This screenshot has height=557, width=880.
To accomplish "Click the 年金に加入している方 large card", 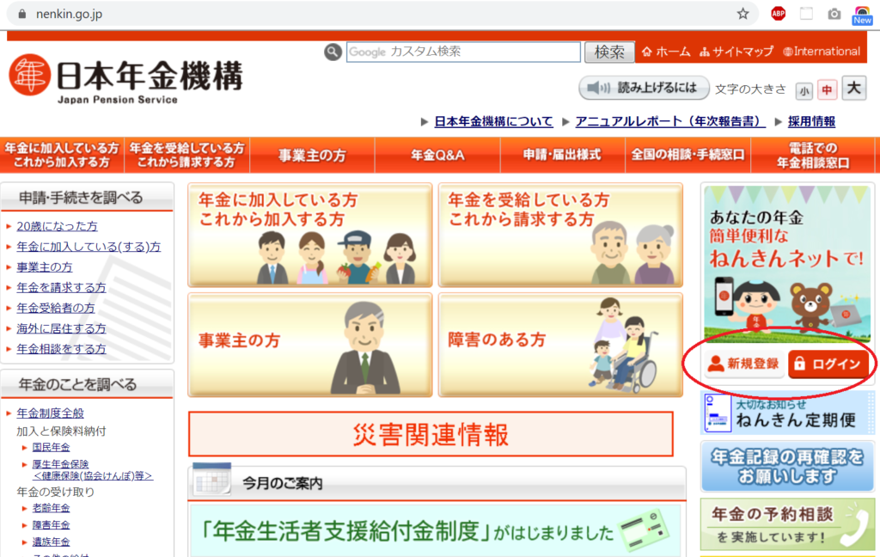I will coord(309,235).
